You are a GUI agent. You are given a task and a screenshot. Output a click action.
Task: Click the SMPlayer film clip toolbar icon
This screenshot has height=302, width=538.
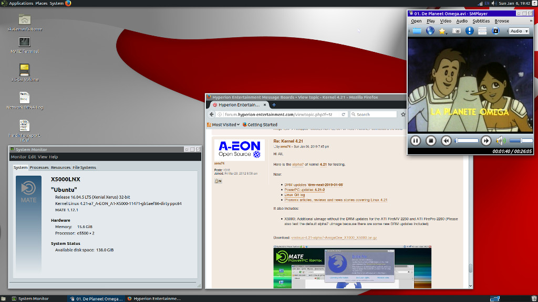coord(495,31)
